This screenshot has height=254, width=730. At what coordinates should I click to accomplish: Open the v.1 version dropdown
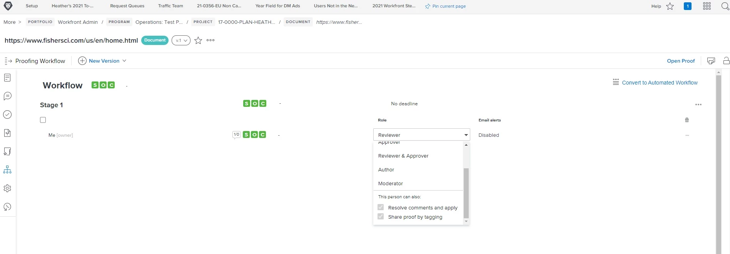[x=181, y=40]
